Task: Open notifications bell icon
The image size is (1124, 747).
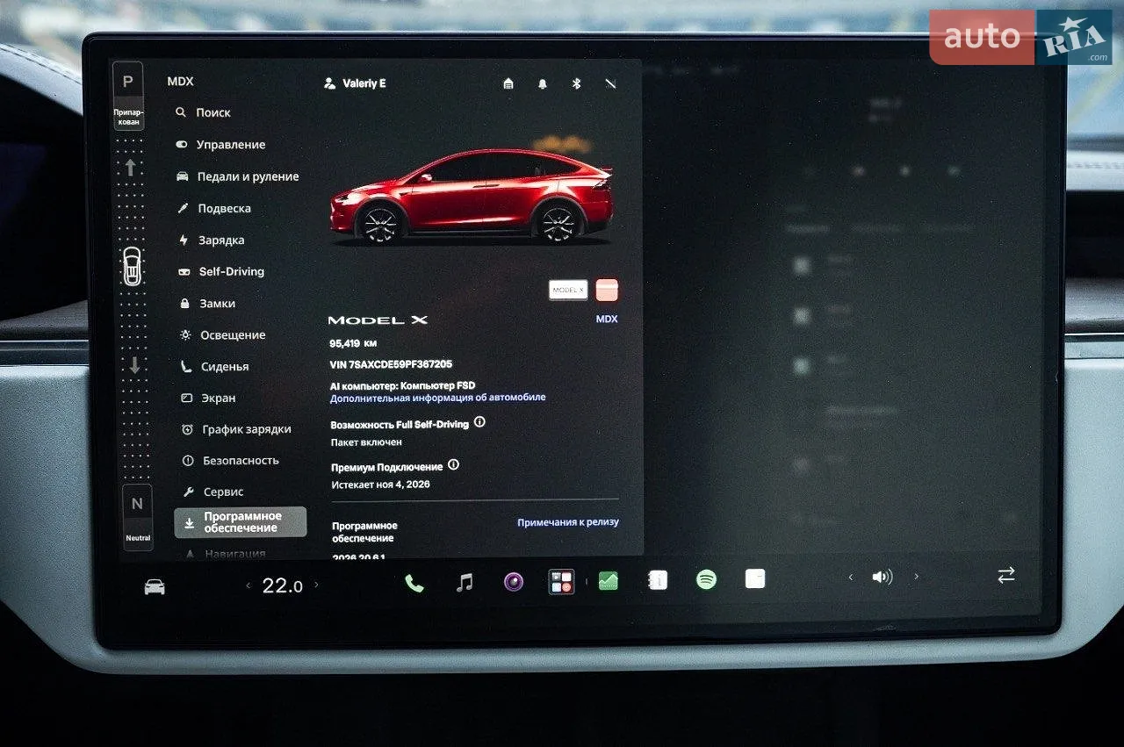Action: (x=543, y=83)
